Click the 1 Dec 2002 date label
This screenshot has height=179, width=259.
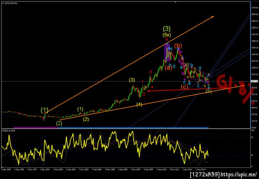pyautogui.click(x=84, y=169)
